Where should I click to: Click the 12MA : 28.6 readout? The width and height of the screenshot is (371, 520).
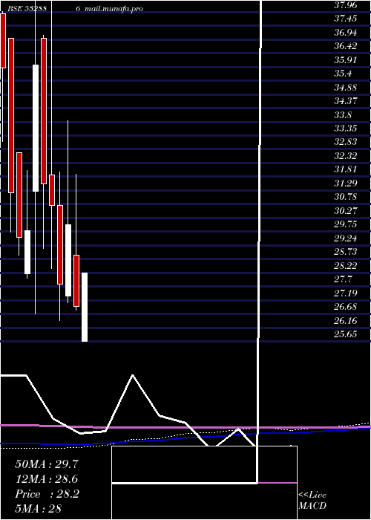[x=47, y=479]
